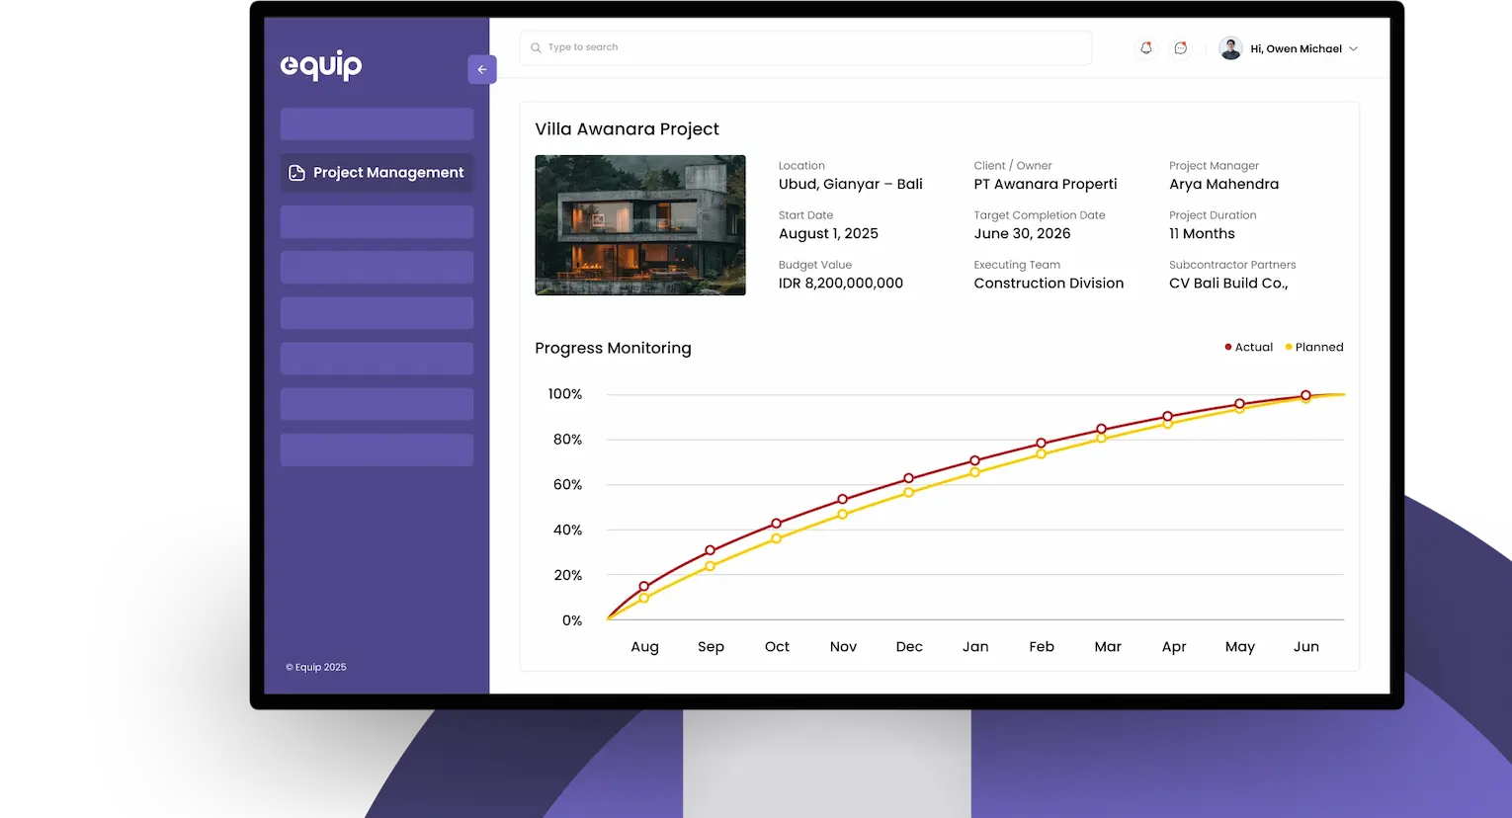Click the Actual data point for Sep
The image size is (1512, 818).
coord(711,550)
